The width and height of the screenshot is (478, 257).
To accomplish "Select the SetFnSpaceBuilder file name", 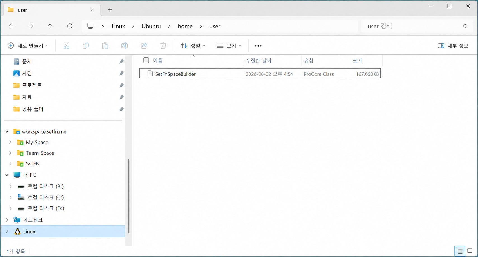I will (175, 74).
